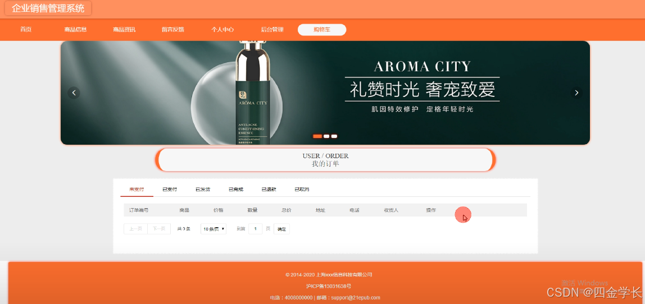Switch to the 已发货 orders tab
The image size is (645, 304).
tap(202, 190)
